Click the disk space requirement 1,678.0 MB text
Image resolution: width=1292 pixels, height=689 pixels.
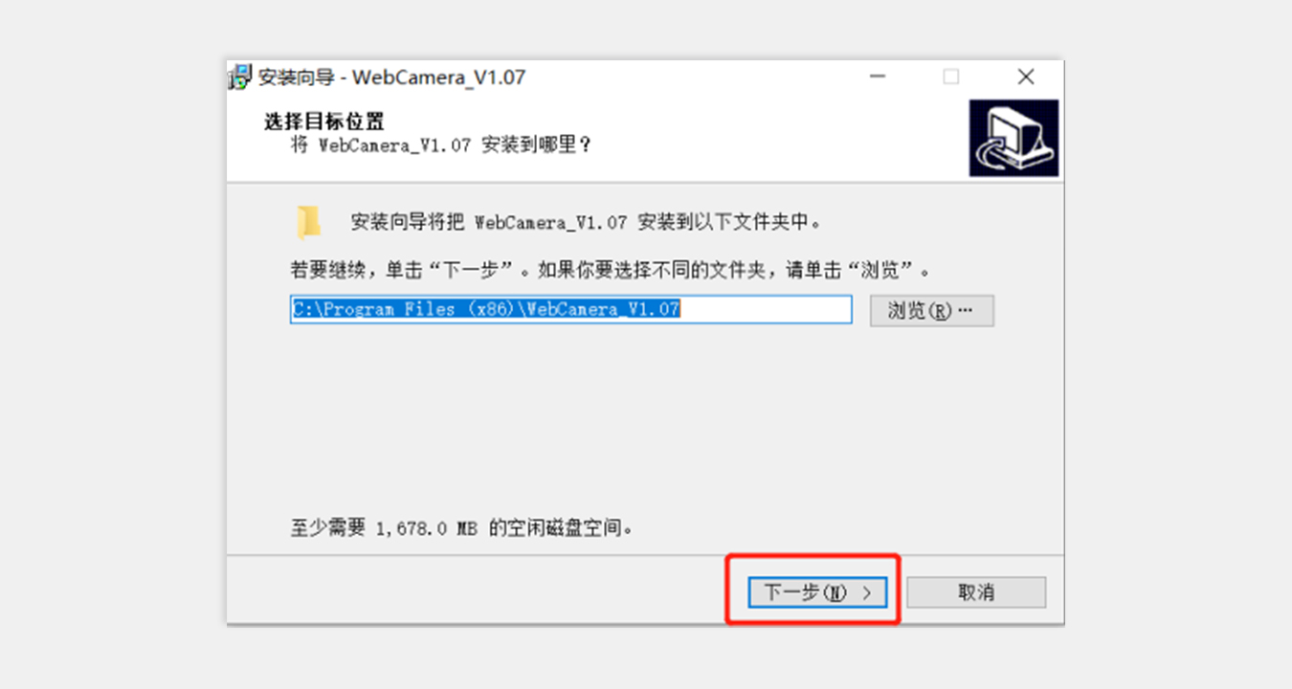461,527
